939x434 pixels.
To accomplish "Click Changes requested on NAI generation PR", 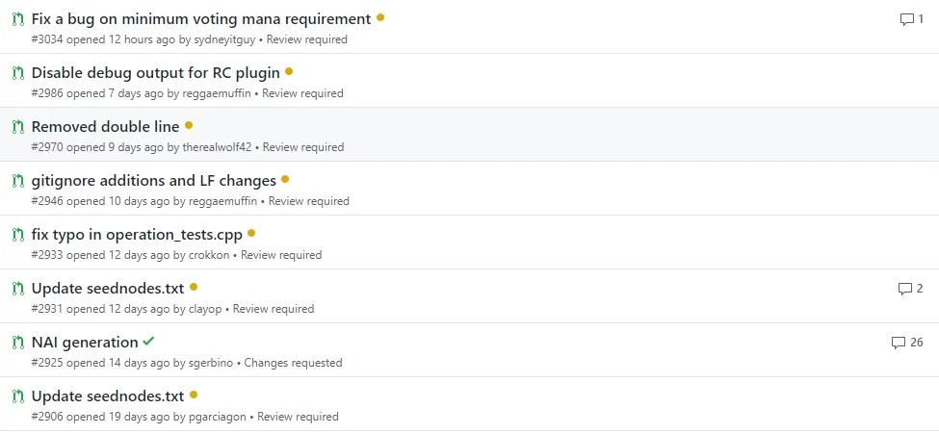I will coord(294,363).
